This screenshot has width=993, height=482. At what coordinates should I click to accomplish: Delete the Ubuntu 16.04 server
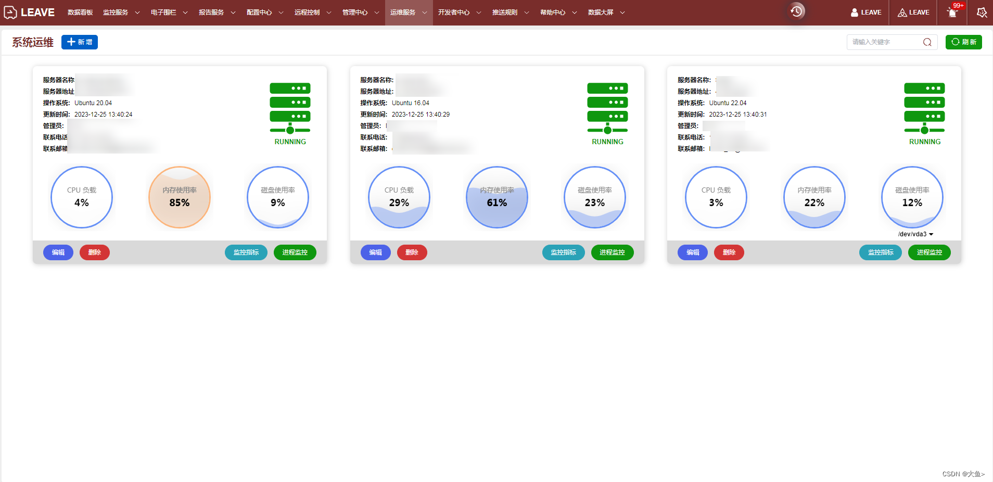(x=412, y=252)
